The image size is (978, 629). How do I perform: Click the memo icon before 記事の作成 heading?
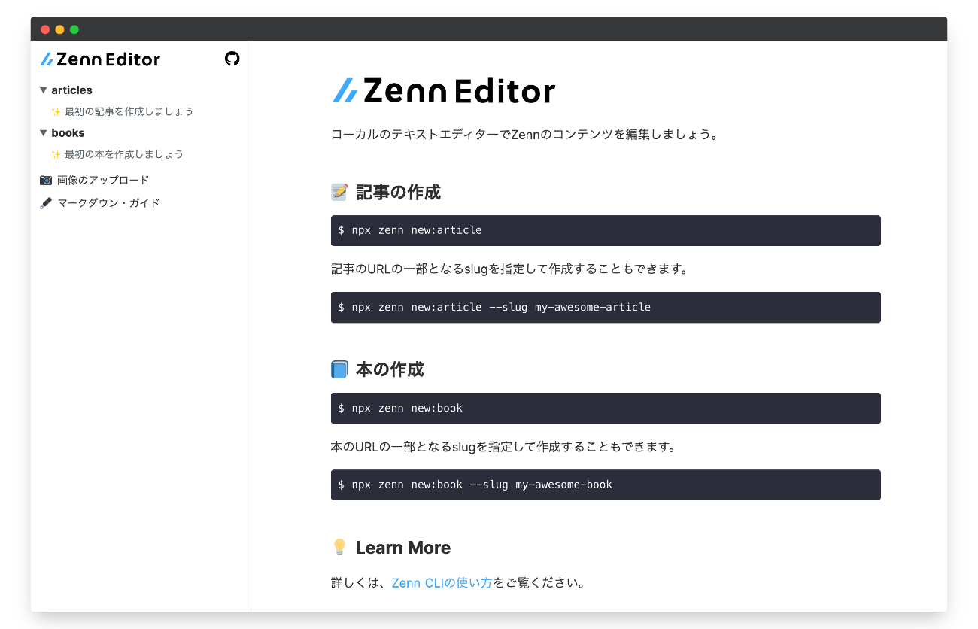[339, 192]
